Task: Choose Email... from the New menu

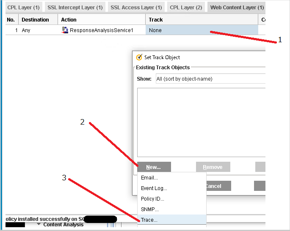Action: [x=172, y=178]
